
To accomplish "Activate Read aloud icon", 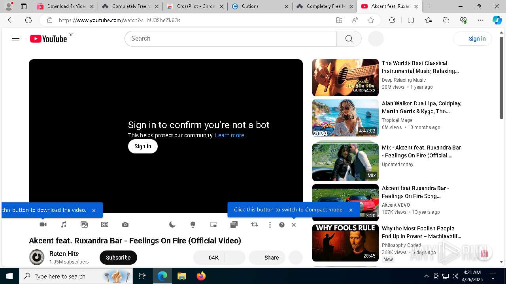I will [355, 20].
